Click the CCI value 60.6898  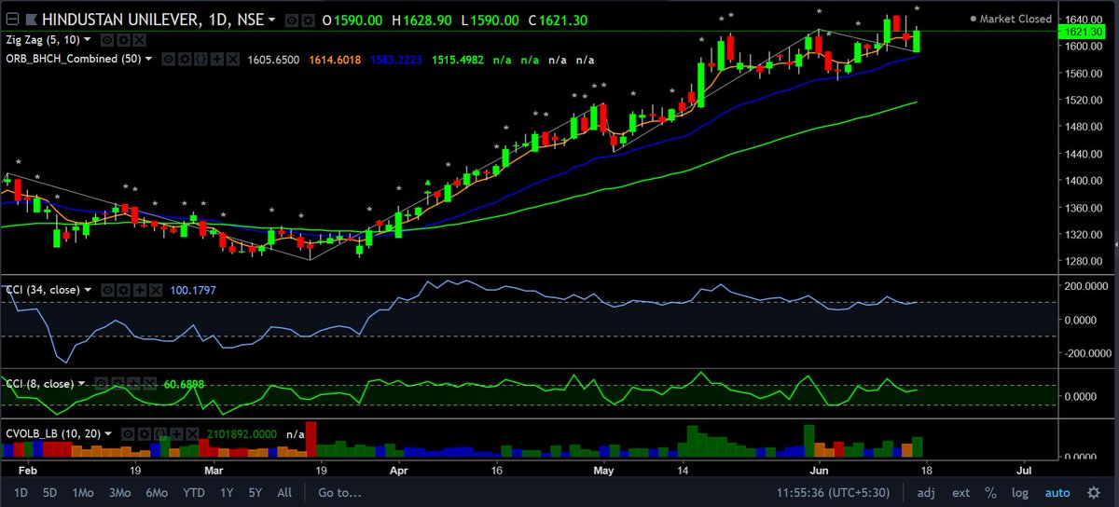click(x=184, y=384)
